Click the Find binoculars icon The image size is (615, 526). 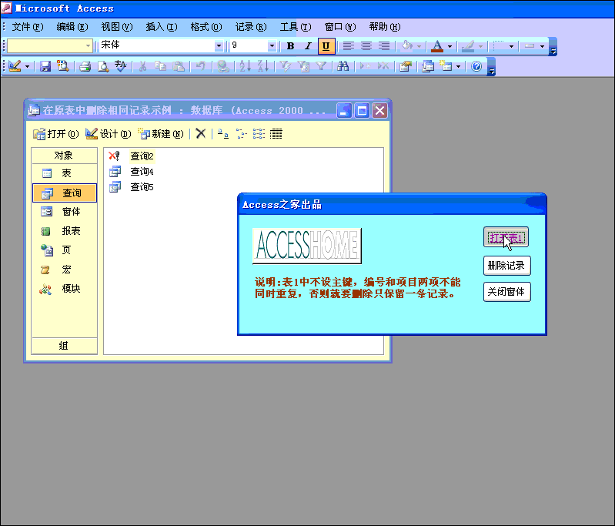pyautogui.click(x=343, y=66)
